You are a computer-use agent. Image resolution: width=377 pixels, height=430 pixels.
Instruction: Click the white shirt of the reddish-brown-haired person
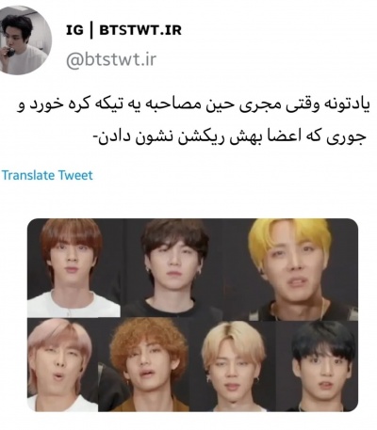(73, 304)
